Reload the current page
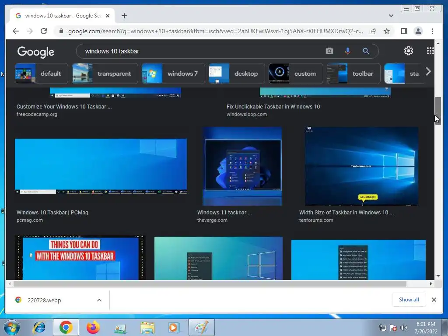This screenshot has width=448, height=336. (44, 31)
